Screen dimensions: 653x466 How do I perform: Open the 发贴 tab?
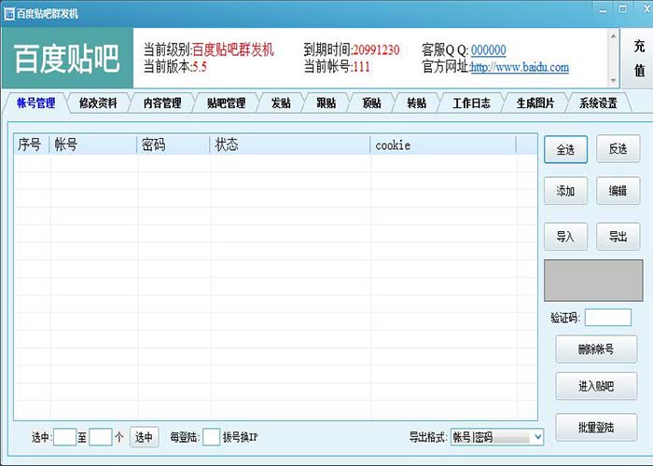[281, 103]
